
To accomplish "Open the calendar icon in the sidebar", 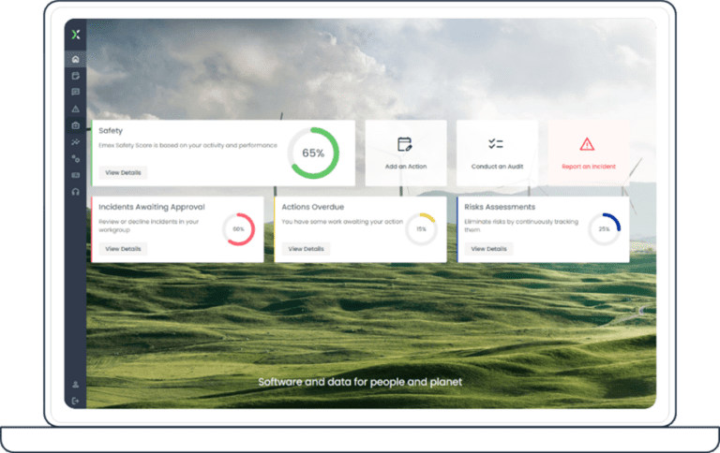I will coord(75,76).
